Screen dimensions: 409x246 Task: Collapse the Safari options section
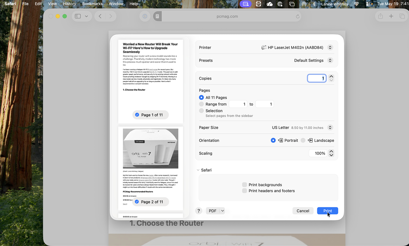click(198, 170)
